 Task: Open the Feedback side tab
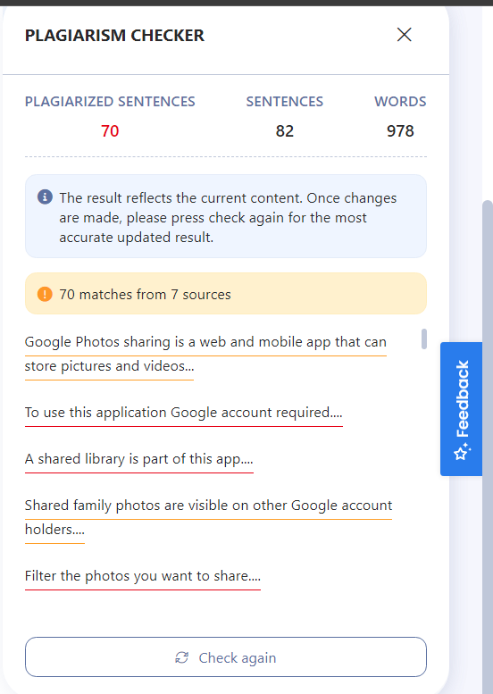(461, 409)
